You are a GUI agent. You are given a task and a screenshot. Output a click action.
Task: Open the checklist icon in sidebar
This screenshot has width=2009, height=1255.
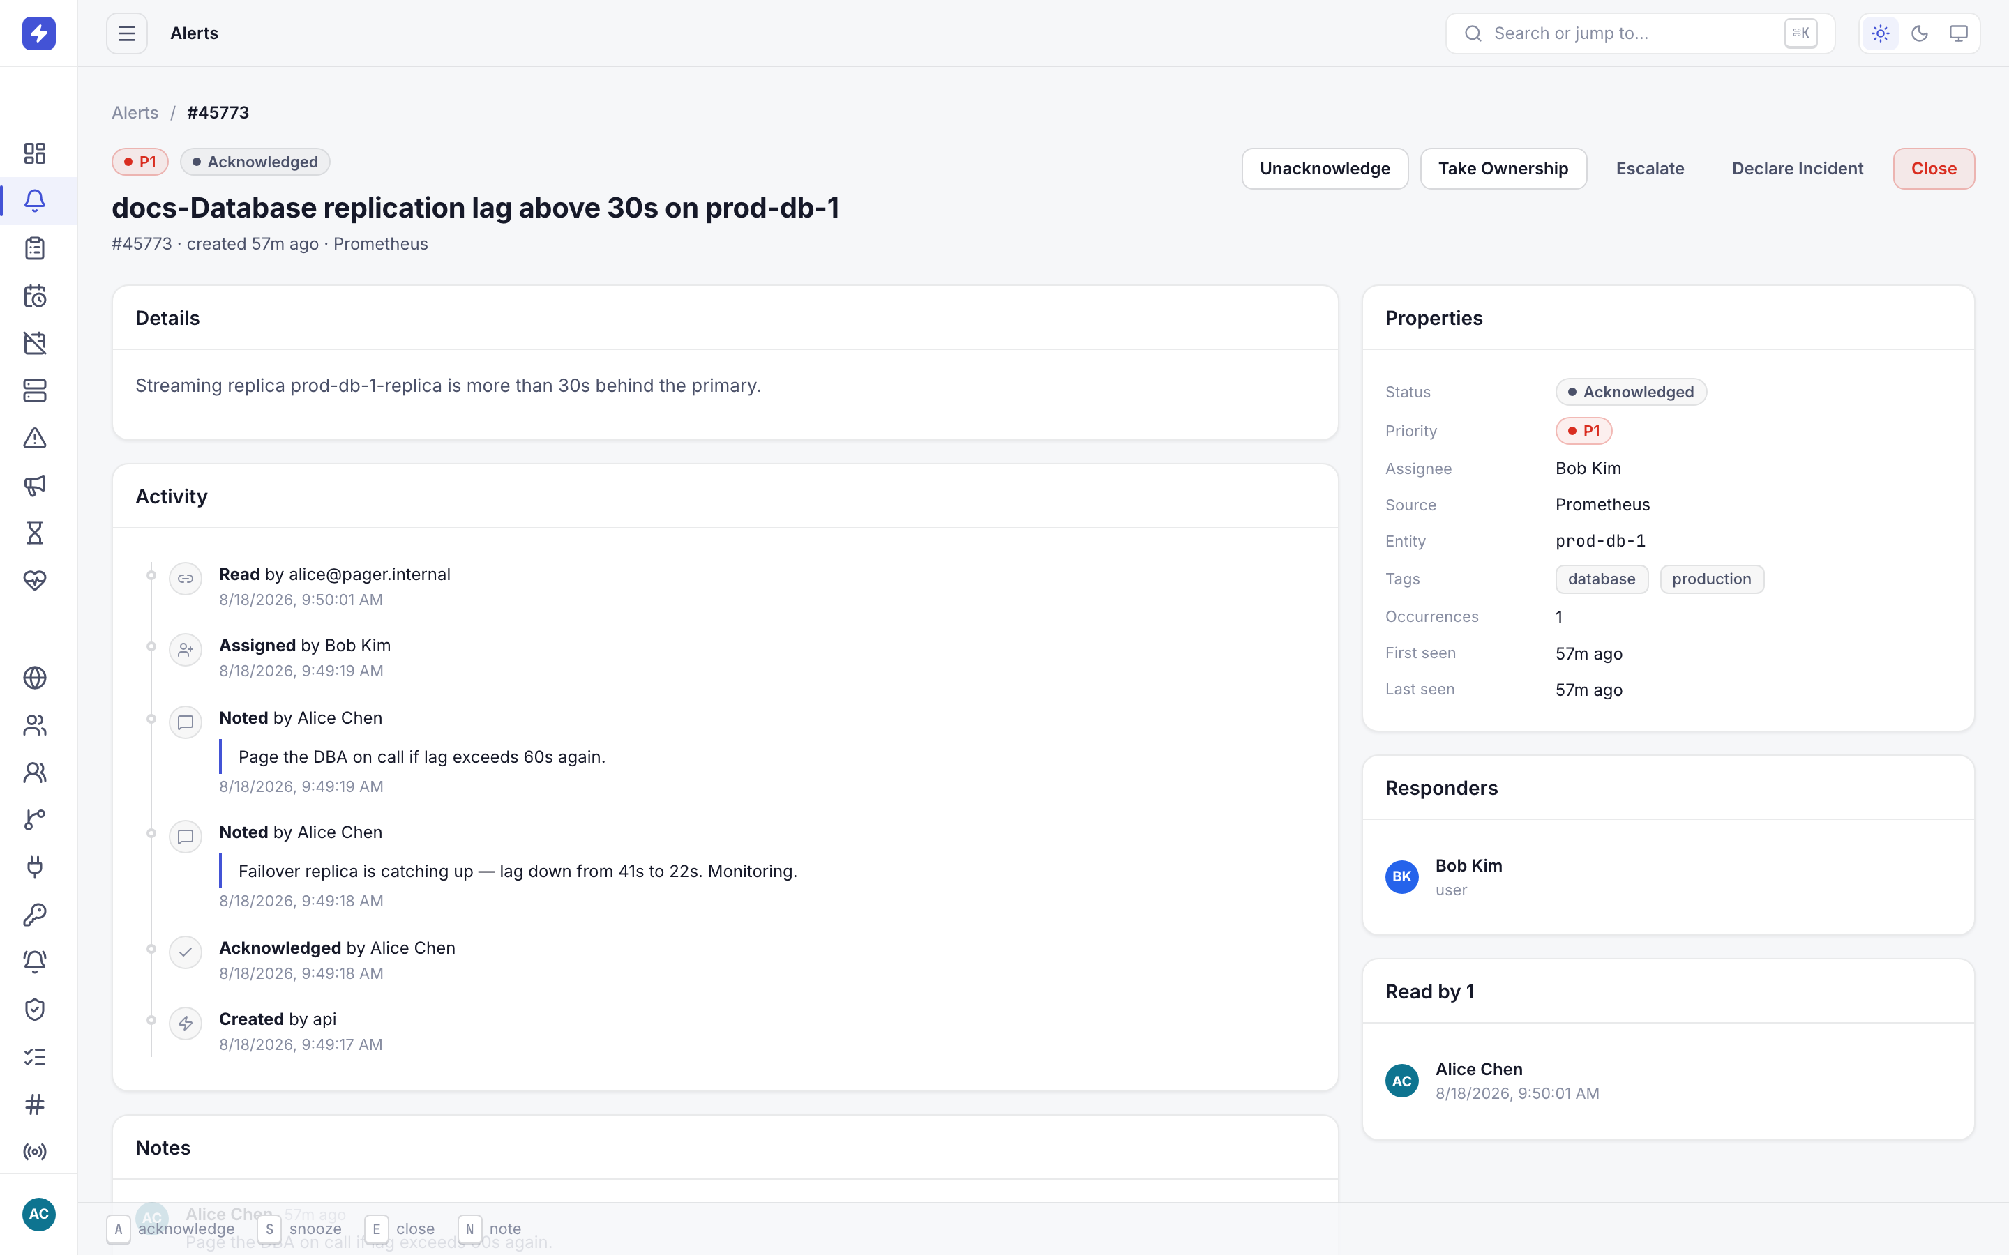pos(35,1056)
